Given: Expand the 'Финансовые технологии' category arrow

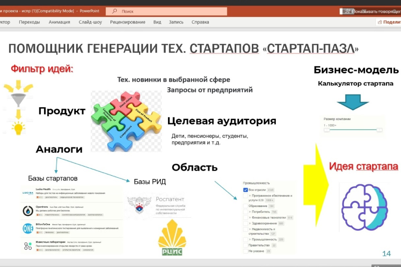Looking at the screenshot, I should pyautogui.click(x=250, y=217).
